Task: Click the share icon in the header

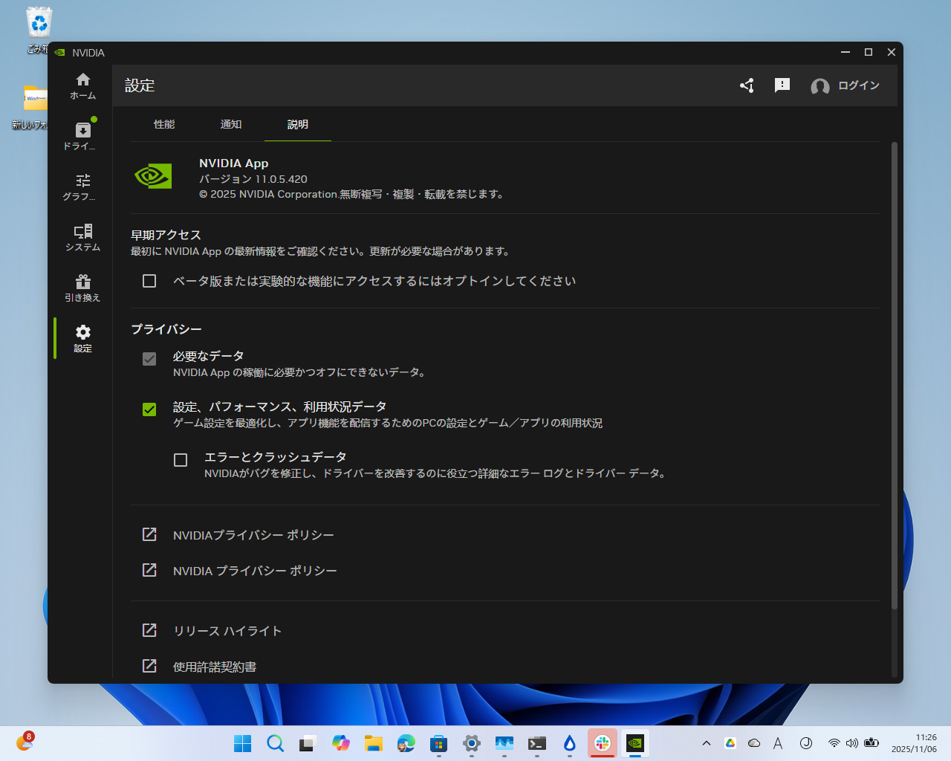Action: click(747, 85)
